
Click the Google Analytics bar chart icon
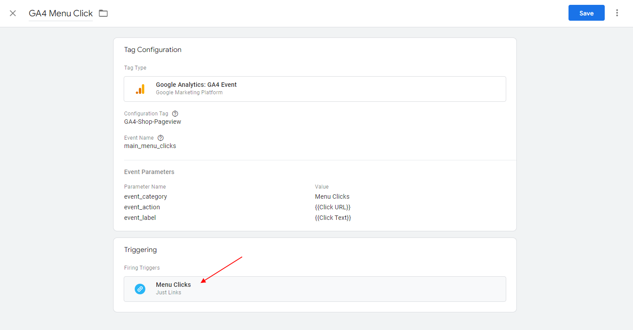pyautogui.click(x=140, y=89)
